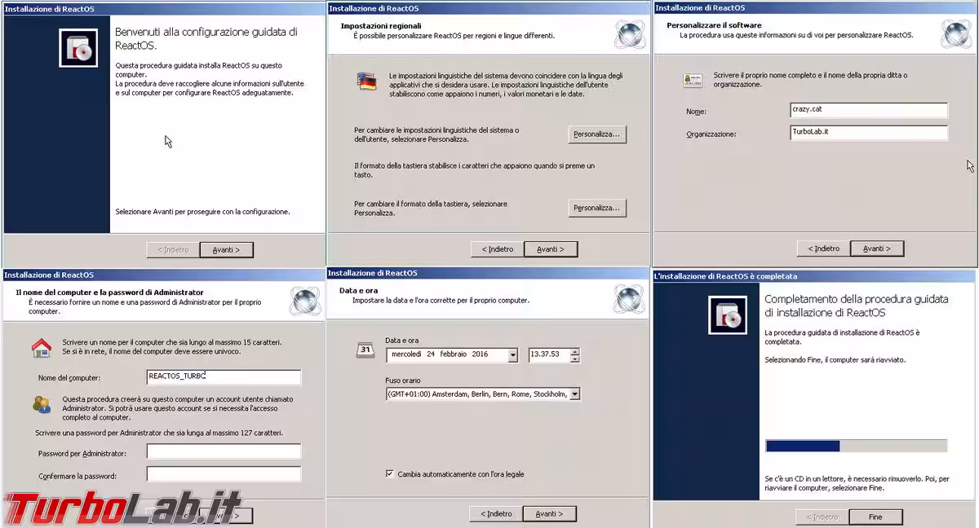Click the certificate icon in Personalizzare il software
The height and width of the screenshot is (528, 979).
[x=692, y=81]
